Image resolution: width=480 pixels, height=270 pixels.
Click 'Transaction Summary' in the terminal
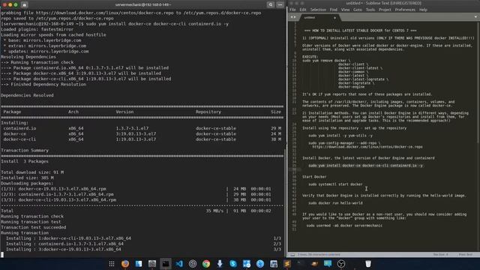coord(25,150)
